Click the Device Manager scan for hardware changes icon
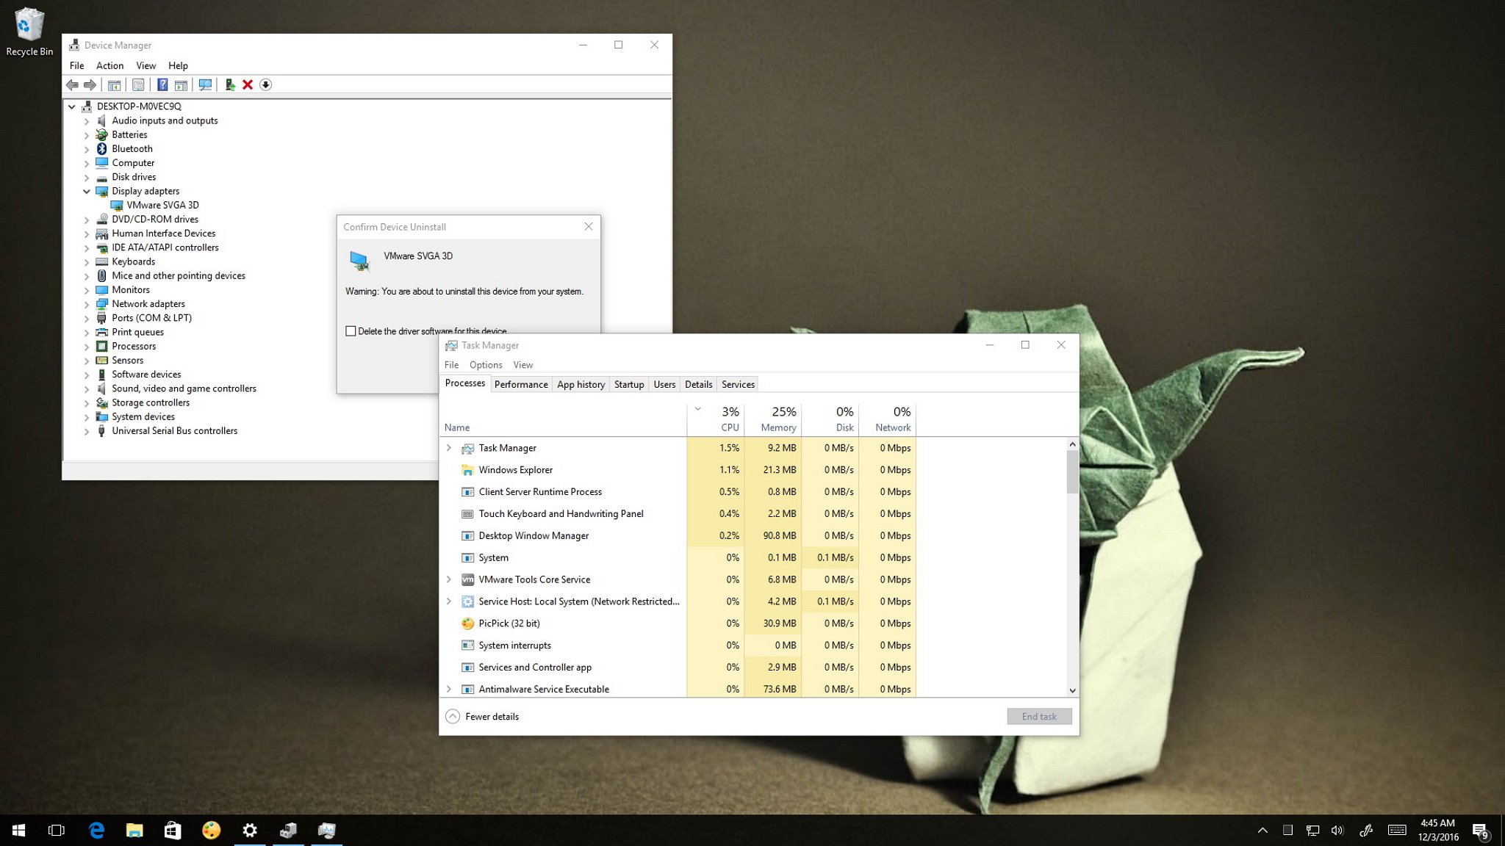The width and height of the screenshot is (1505, 846). (x=206, y=84)
